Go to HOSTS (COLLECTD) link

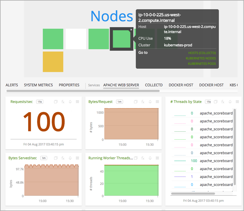coord(202,53)
